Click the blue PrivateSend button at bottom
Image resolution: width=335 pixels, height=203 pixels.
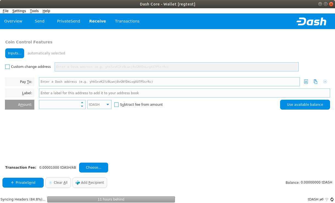click(23, 183)
